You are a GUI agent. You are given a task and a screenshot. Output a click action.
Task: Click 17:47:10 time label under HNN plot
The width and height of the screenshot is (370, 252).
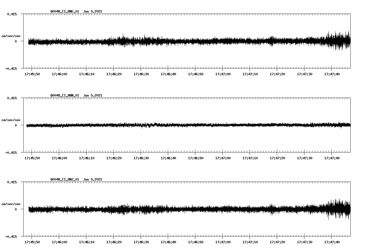(x=250, y=158)
